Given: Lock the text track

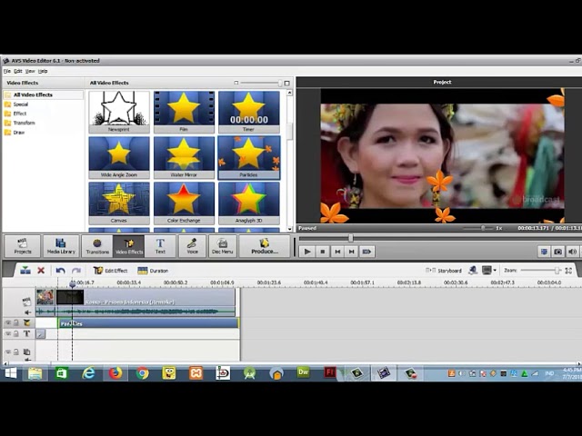Looking at the screenshot, I should tap(16, 333).
